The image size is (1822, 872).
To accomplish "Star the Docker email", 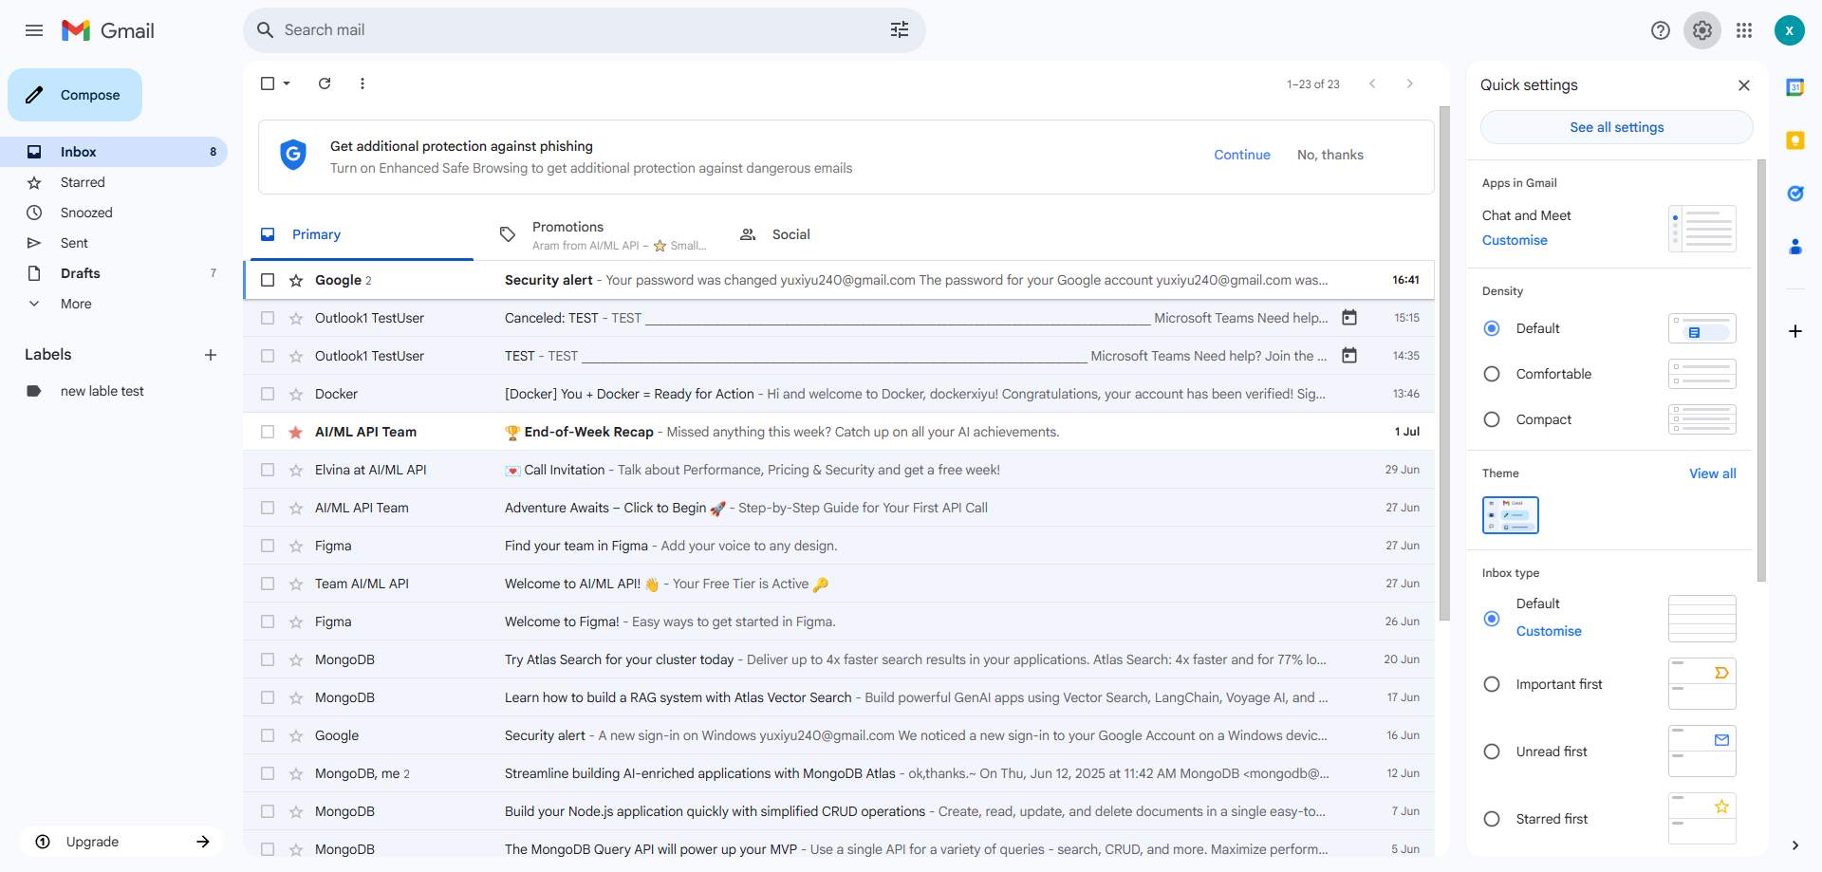I will (x=296, y=394).
